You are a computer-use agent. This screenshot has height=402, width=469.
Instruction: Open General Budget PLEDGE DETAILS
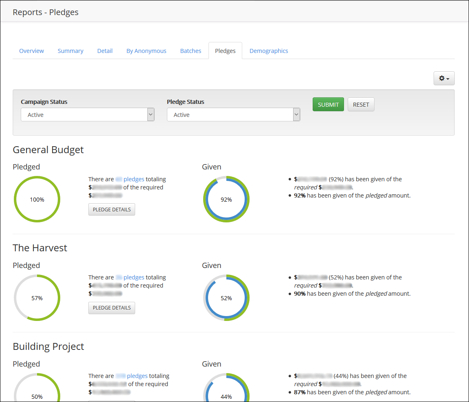[112, 210]
